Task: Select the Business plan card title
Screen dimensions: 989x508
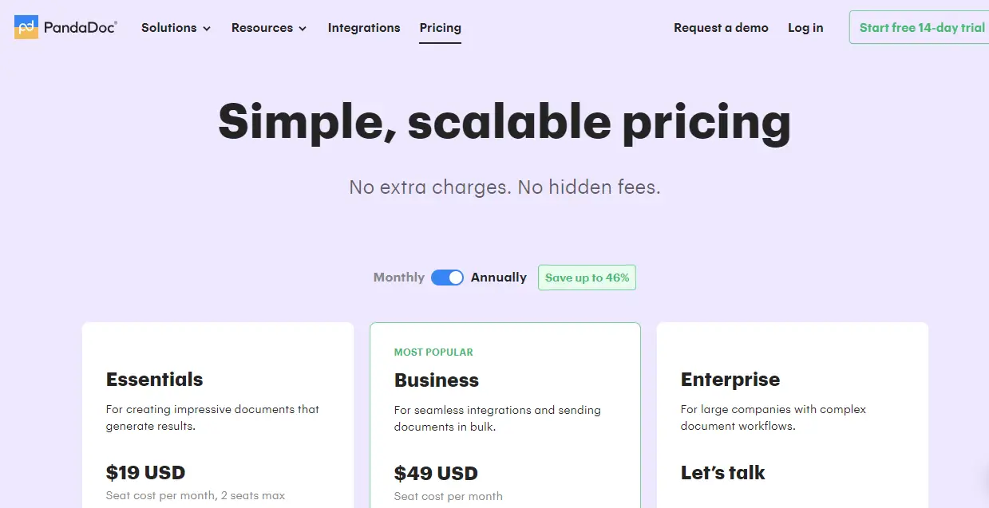Action: [x=437, y=380]
